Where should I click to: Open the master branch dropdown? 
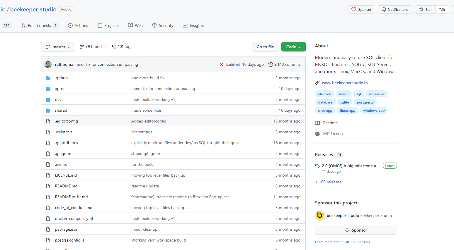58,47
